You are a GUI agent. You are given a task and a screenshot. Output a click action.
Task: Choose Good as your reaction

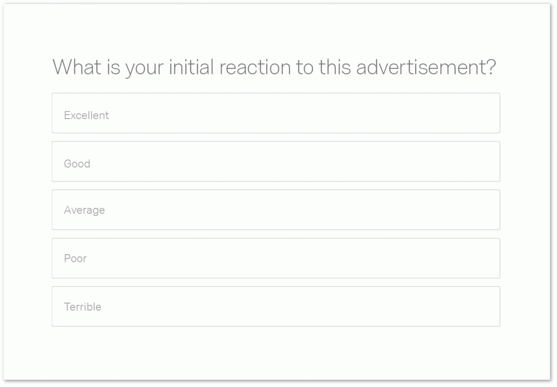(276, 162)
